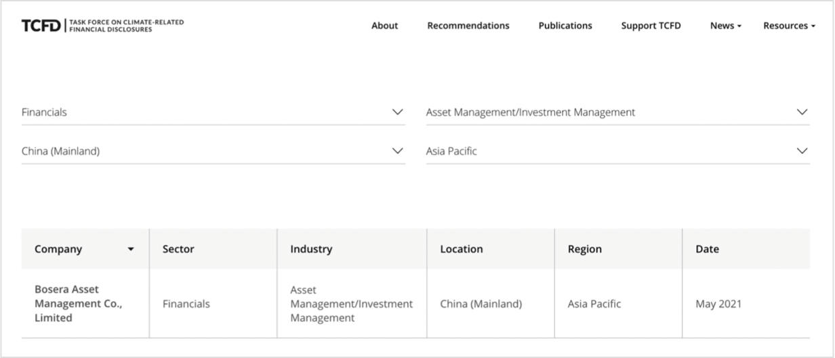Expand the News menu

click(726, 26)
